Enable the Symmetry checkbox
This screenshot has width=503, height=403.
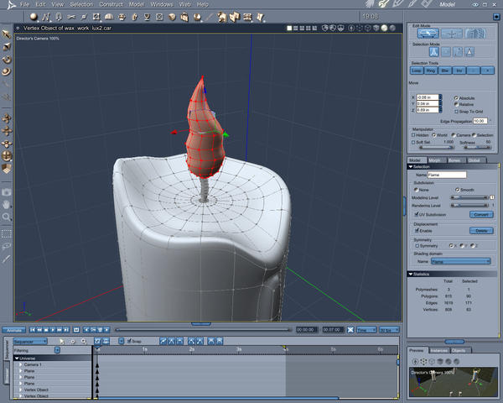click(417, 245)
